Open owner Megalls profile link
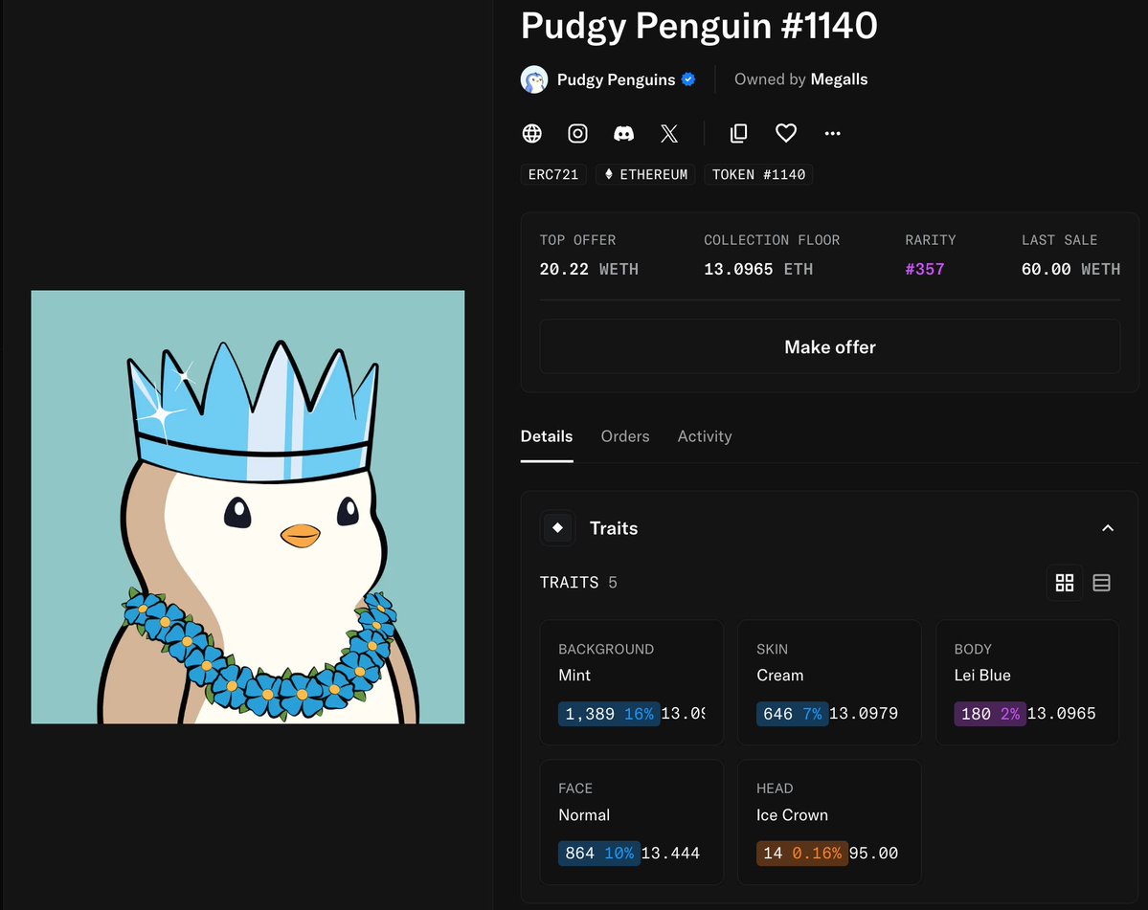 point(839,79)
